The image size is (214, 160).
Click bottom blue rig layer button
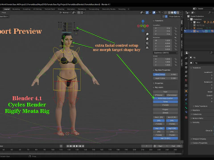pos(165,138)
